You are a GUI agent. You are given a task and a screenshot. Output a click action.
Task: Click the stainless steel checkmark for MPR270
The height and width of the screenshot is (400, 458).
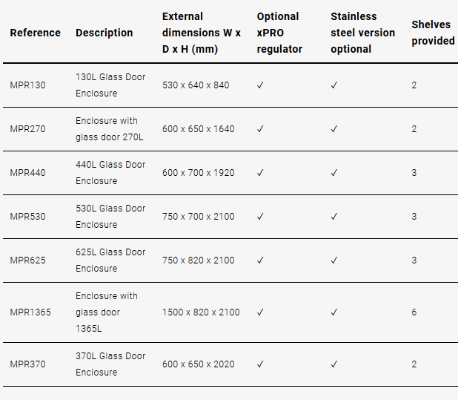334,129
